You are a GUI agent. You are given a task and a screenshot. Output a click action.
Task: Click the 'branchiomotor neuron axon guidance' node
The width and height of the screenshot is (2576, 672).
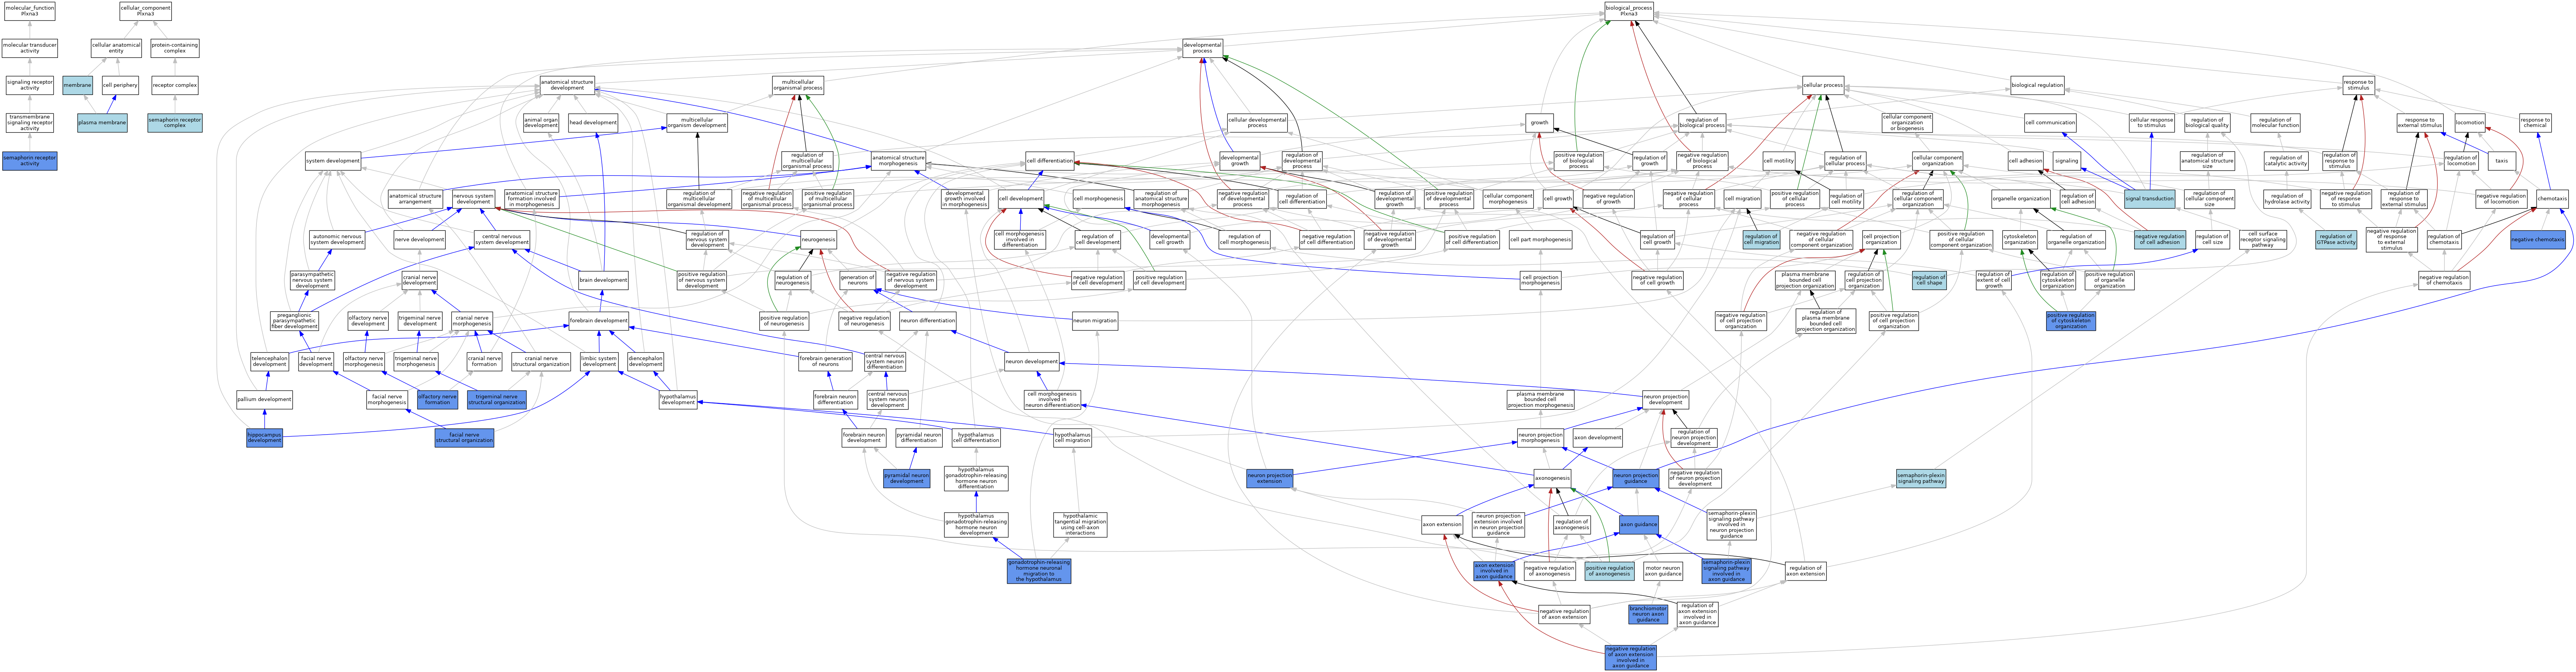pyautogui.click(x=1648, y=614)
